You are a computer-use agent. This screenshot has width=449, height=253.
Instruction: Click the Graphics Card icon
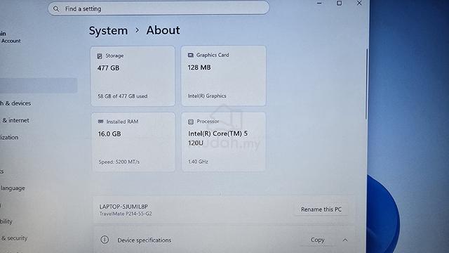point(191,55)
